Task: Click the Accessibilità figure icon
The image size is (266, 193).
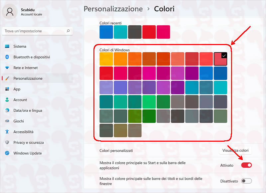Action: (x=7, y=132)
